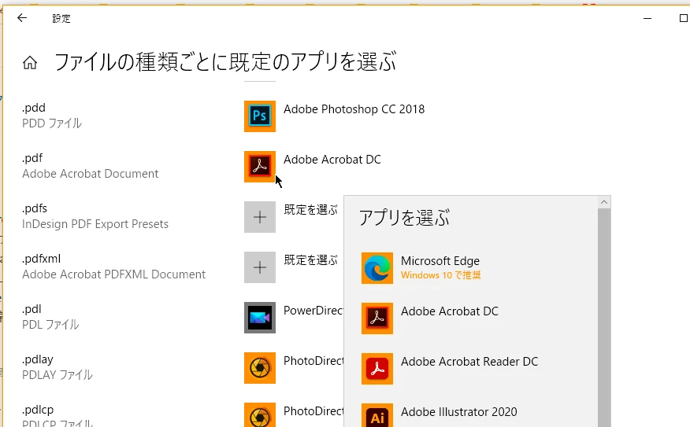Click PhotoDirector name for .pdlay
The width and height of the screenshot is (690, 427).
point(313,361)
